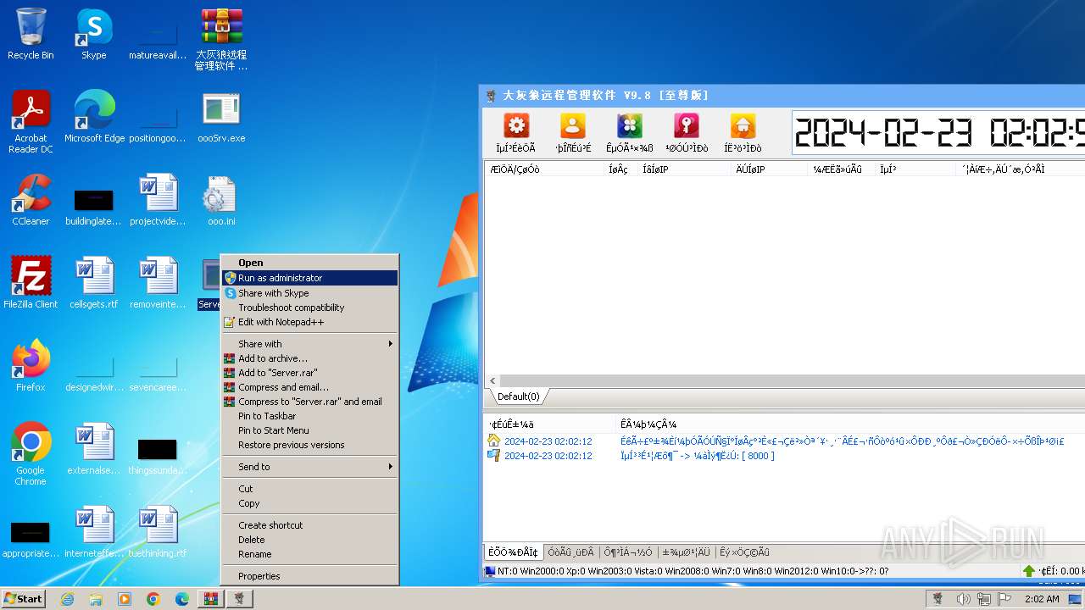
Task: Choose Copy in the context menu
Action: 309,503
